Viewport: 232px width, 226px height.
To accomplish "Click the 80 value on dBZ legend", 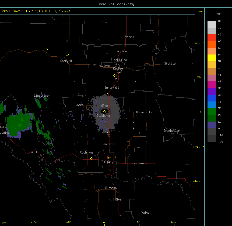I will [220, 21].
